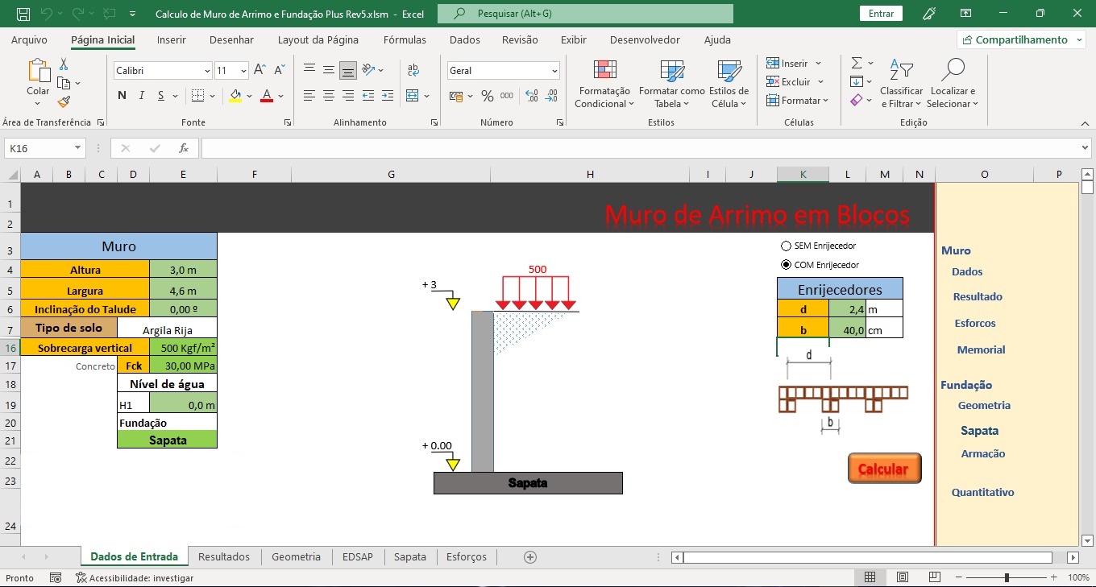Open the font name Calibri dropdown

pos(207,71)
